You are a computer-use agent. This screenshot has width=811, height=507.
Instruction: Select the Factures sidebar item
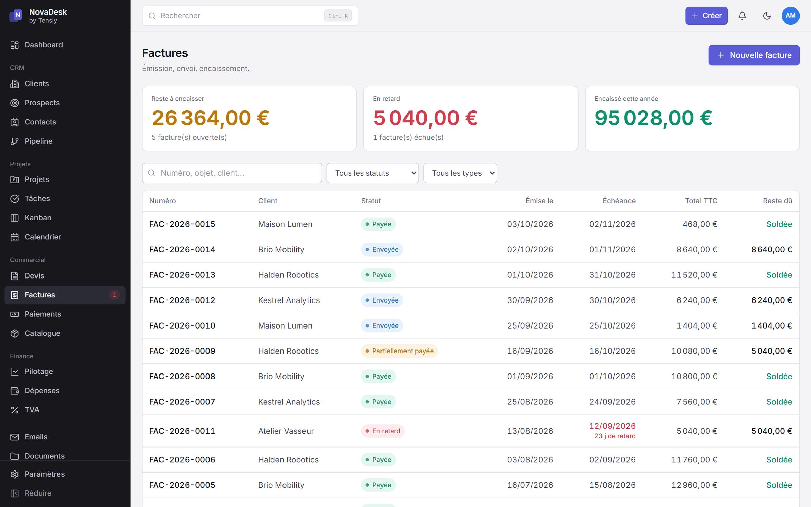pyautogui.click(x=65, y=295)
